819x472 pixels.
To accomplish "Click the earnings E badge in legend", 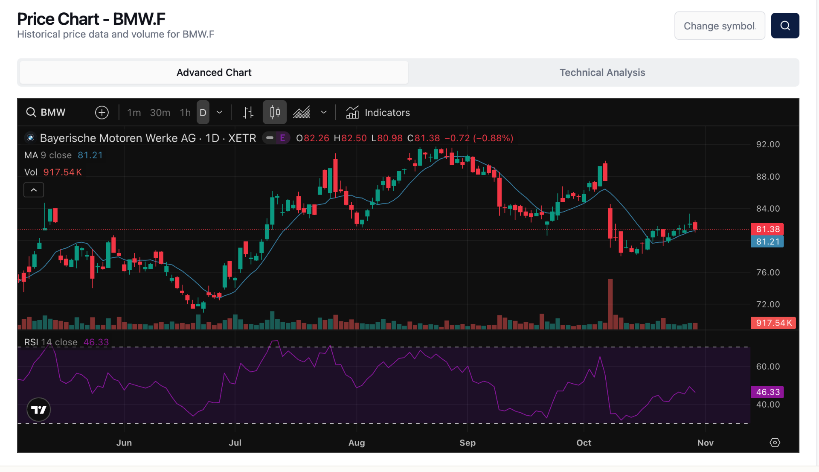I will tap(282, 138).
